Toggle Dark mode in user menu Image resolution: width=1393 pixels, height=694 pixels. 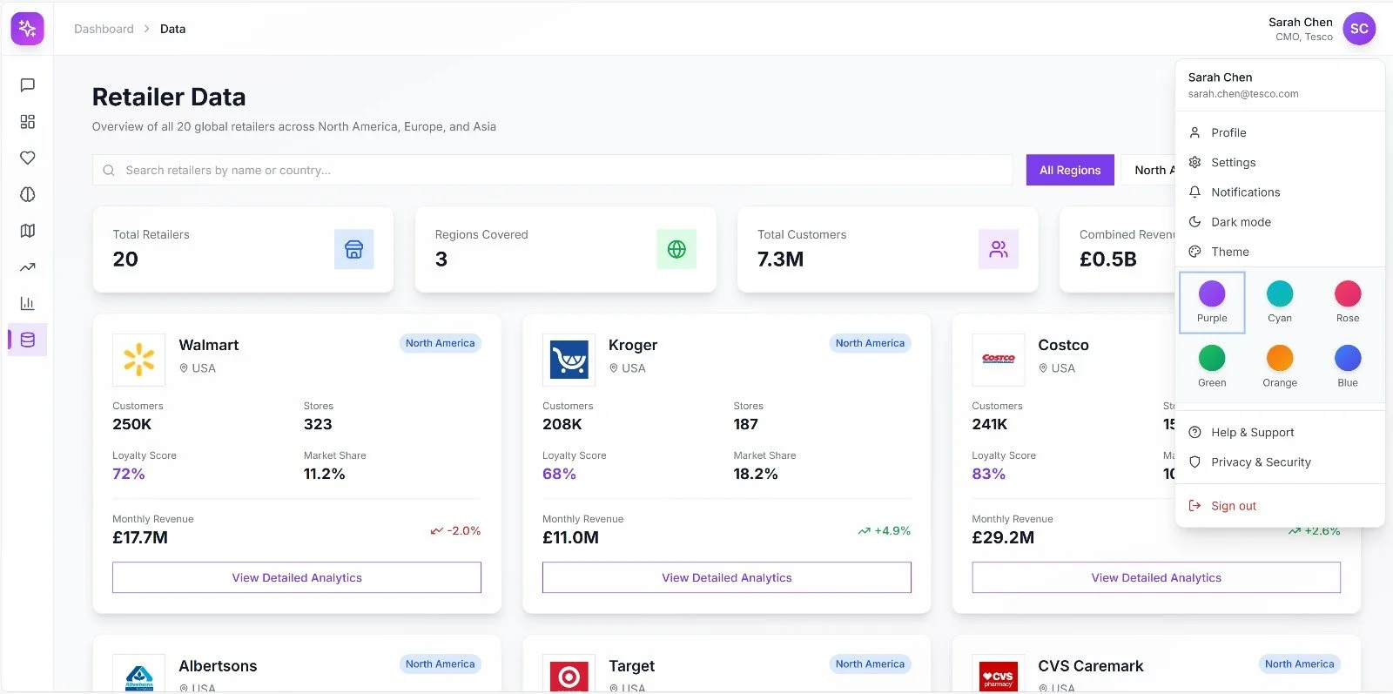click(x=1280, y=222)
